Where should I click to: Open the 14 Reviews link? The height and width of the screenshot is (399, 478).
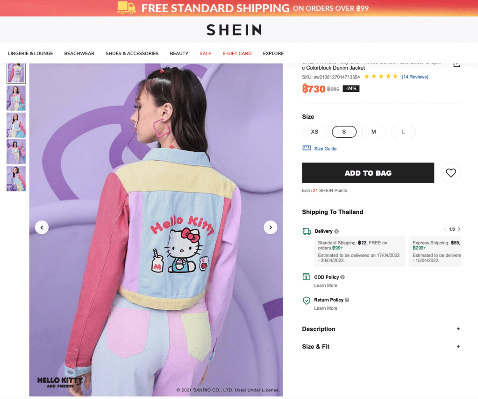point(415,77)
